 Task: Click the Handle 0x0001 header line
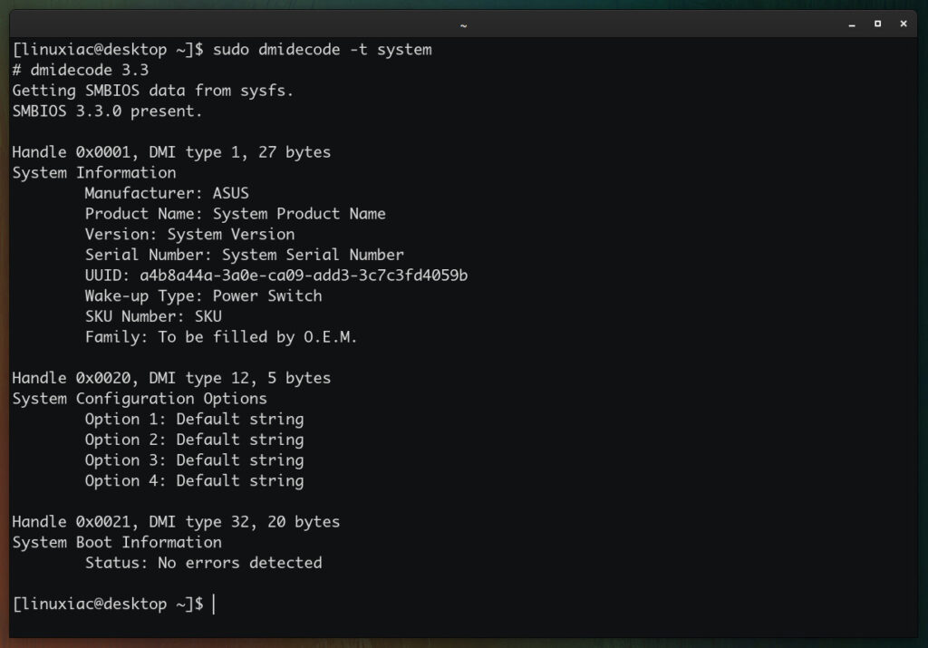click(x=170, y=151)
